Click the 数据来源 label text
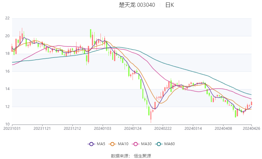Viewport: 262px width, 159px height. pyautogui.click(x=119, y=156)
